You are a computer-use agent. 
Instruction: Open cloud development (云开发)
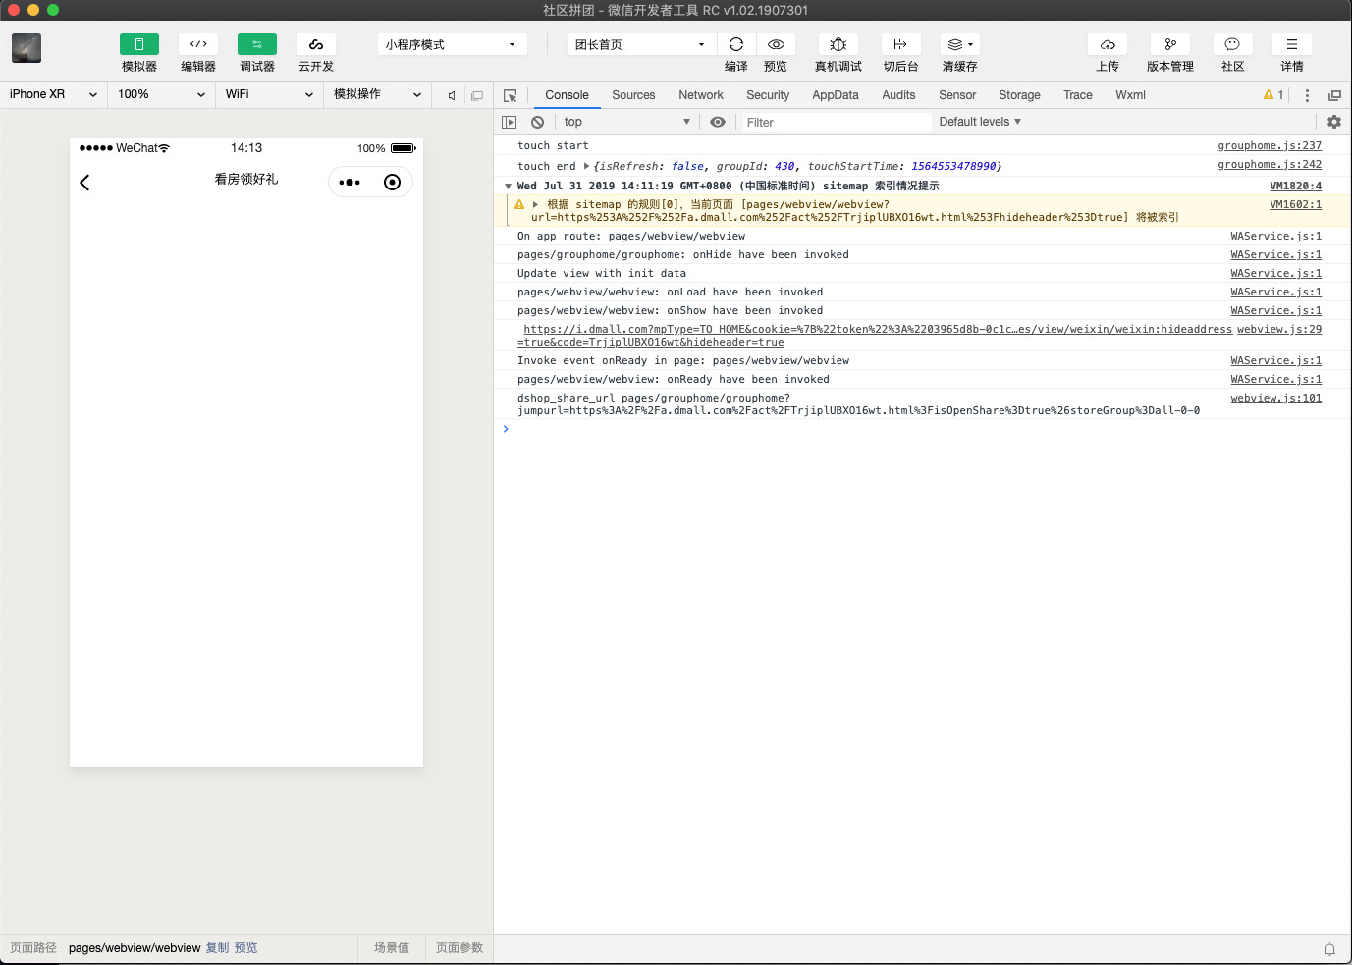tap(316, 44)
